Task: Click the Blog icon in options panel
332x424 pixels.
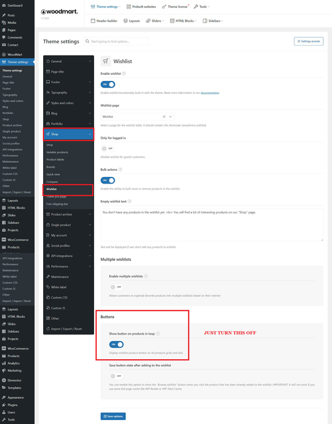Action: click(x=48, y=113)
